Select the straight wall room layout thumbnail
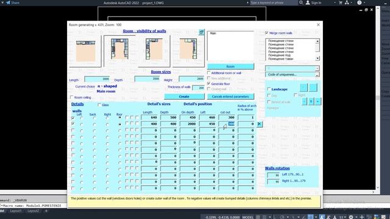Image resolution: width=390 pixels, height=219 pixels. tap(85, 51)
